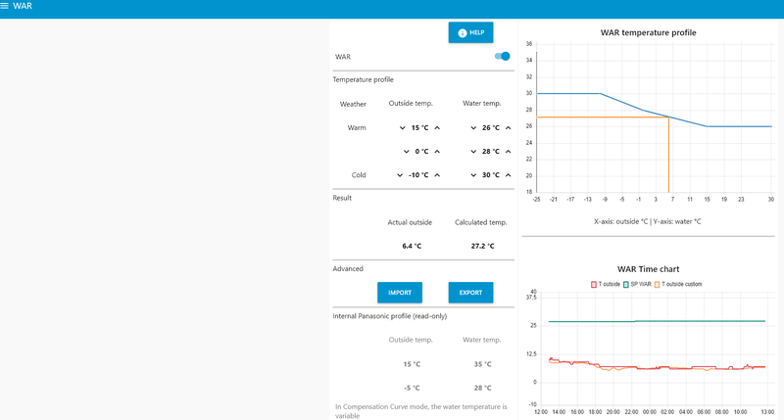Decrease middle outside temp 0 °C
This screenshot has width=784, height=420.
(x=406, y=152)
